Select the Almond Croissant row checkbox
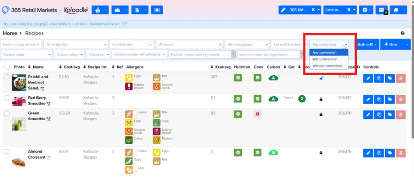Viewport: 414px width, 188px height. [x=7, y=152]
